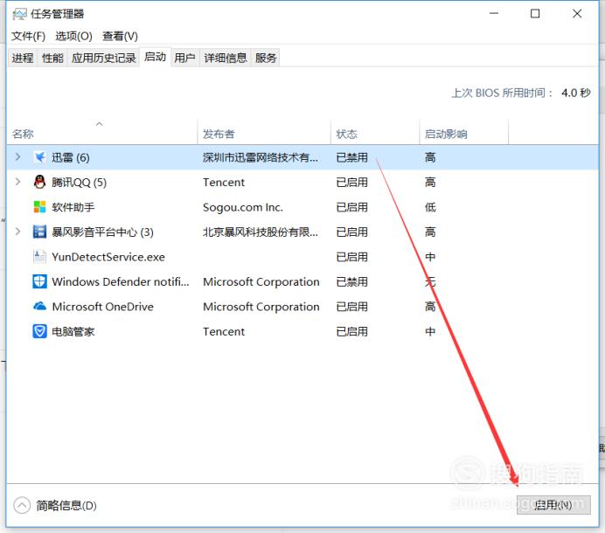The width and height of the screenshot is (605, 533).
Task: Minimize the Task Manager window
Action: [494, 13]
